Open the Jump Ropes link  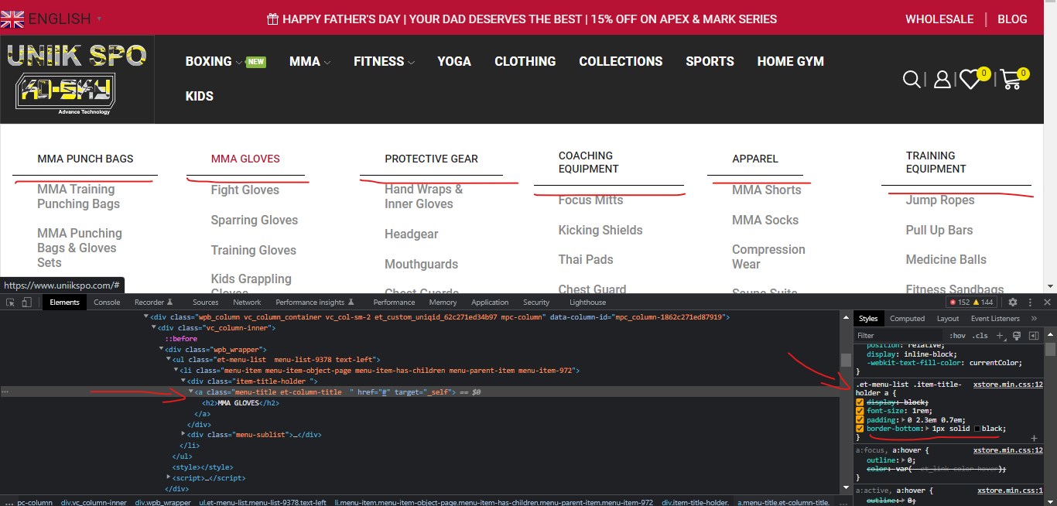940,200
